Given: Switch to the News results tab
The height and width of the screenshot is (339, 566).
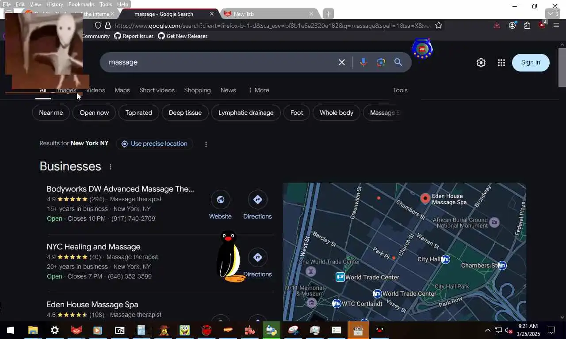Looking at the screenshot, I should pos(228,90).
